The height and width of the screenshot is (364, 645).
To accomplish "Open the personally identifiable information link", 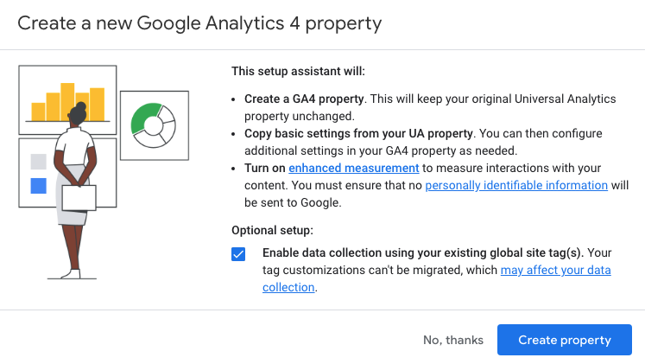I will [516, 185].
